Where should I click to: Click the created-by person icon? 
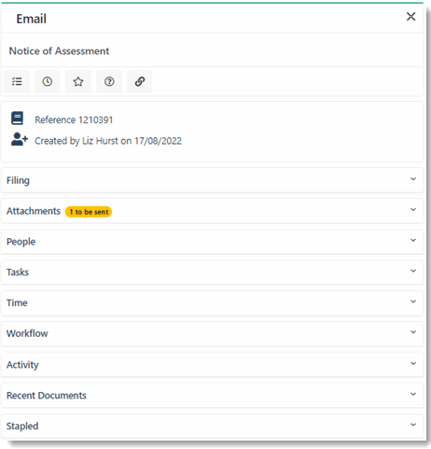pyautogui.click(x=20, y=140)
